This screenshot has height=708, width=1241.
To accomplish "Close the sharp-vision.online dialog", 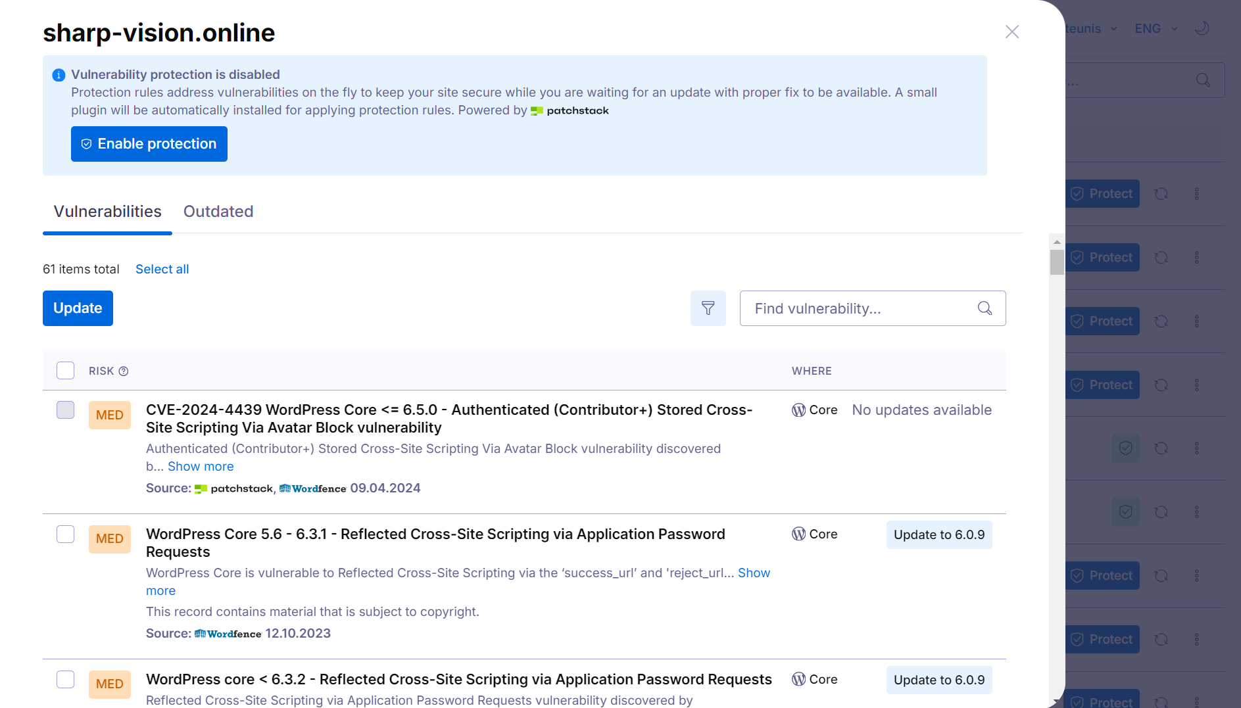I will [x=1011, y=32].
